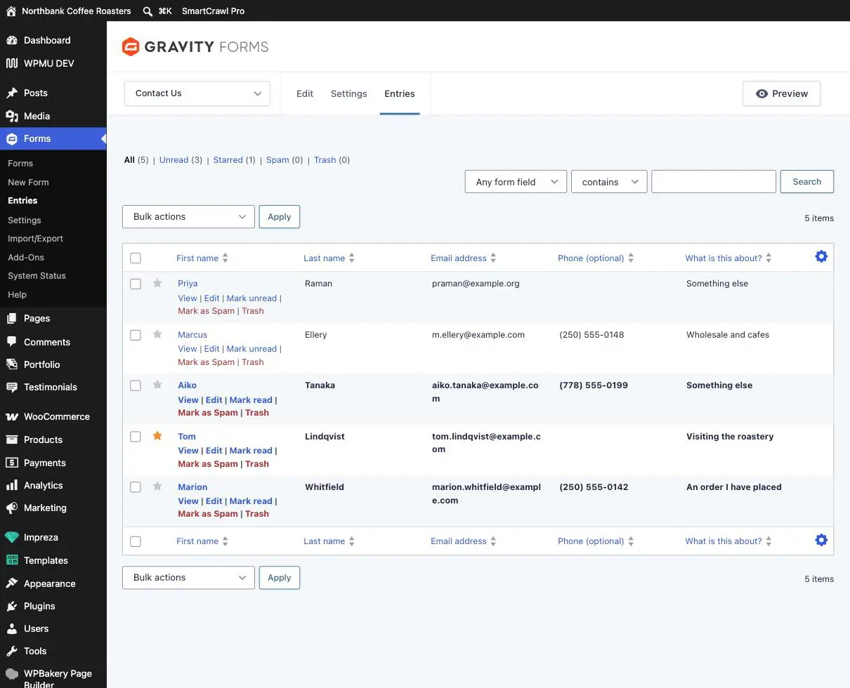Tick the checkbox for Priya's entry

point(136,284)
